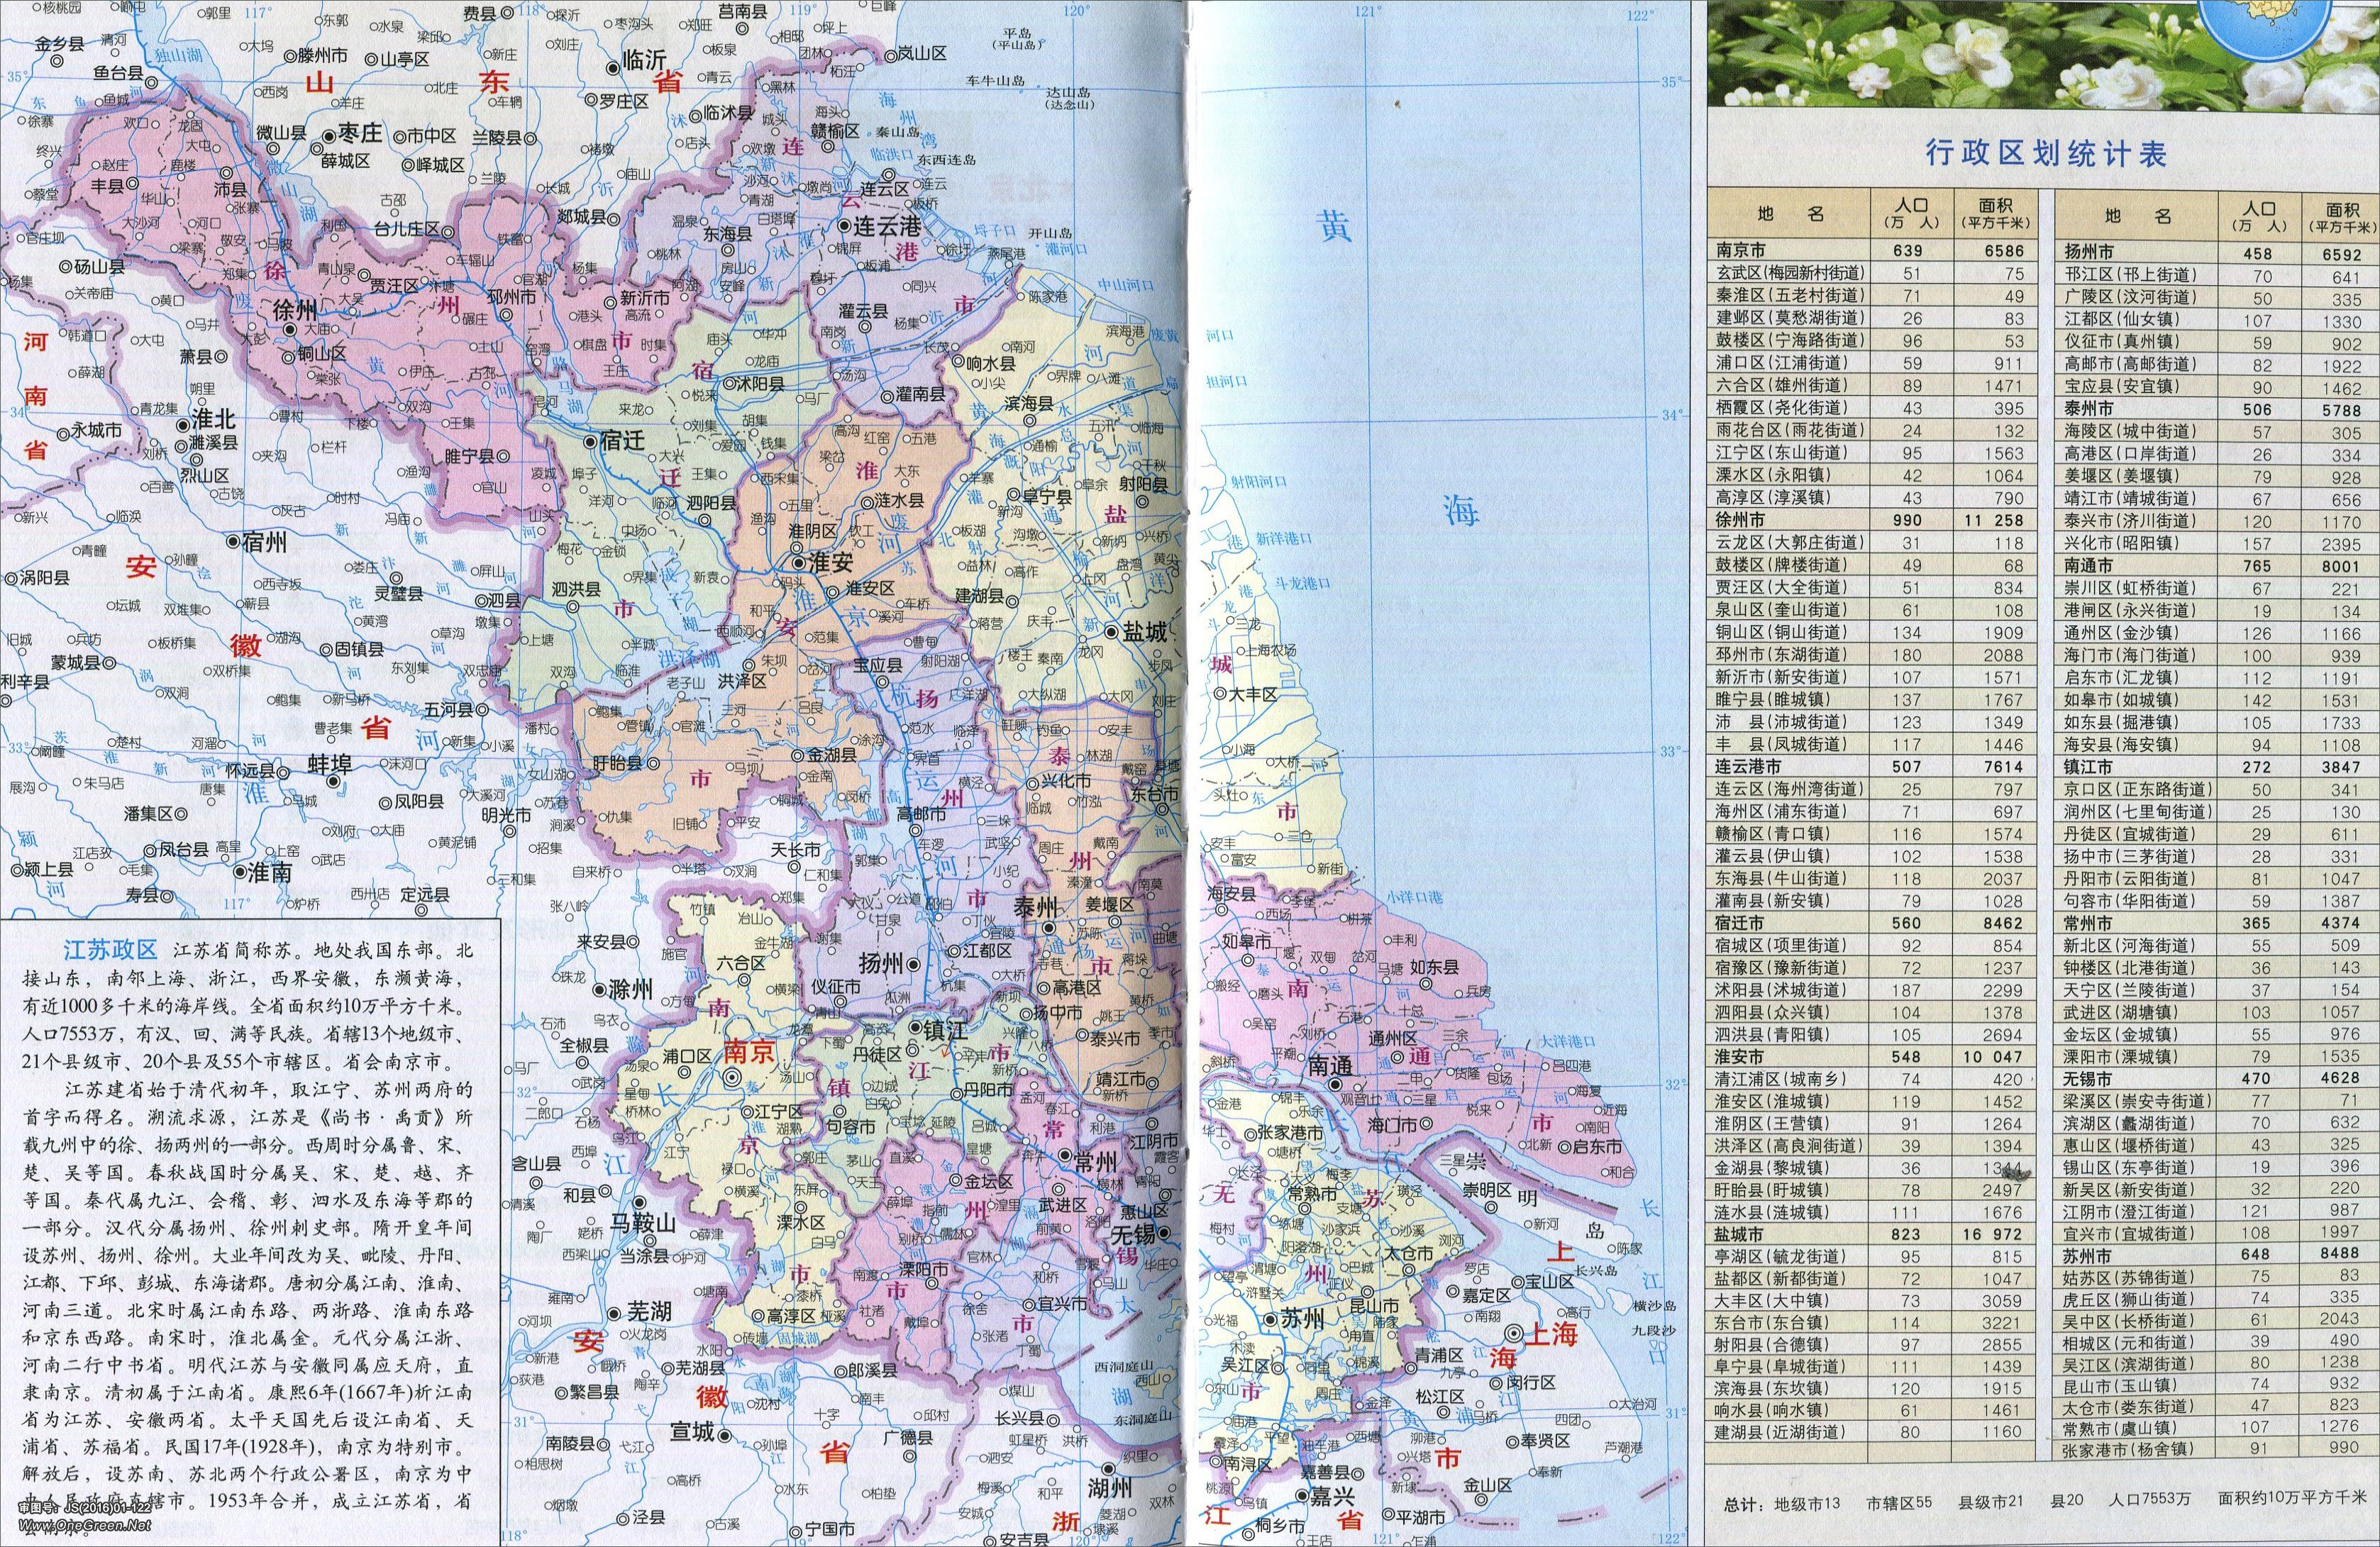The height and width of the screenshot is (1547, 2380).
Task: Click the Xuzhou city dot marker
Action: point(289,329)
